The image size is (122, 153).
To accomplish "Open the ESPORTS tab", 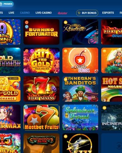I will (108, 13).
